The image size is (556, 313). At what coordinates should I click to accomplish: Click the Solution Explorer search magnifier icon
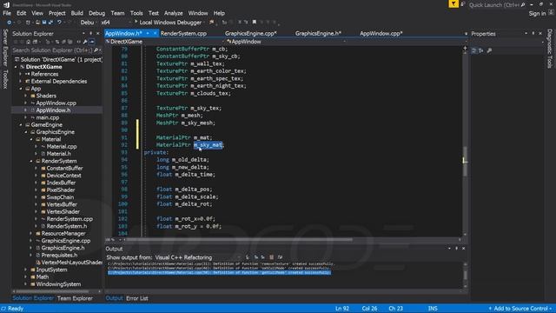pyautogui.click(x=96, y=50)
